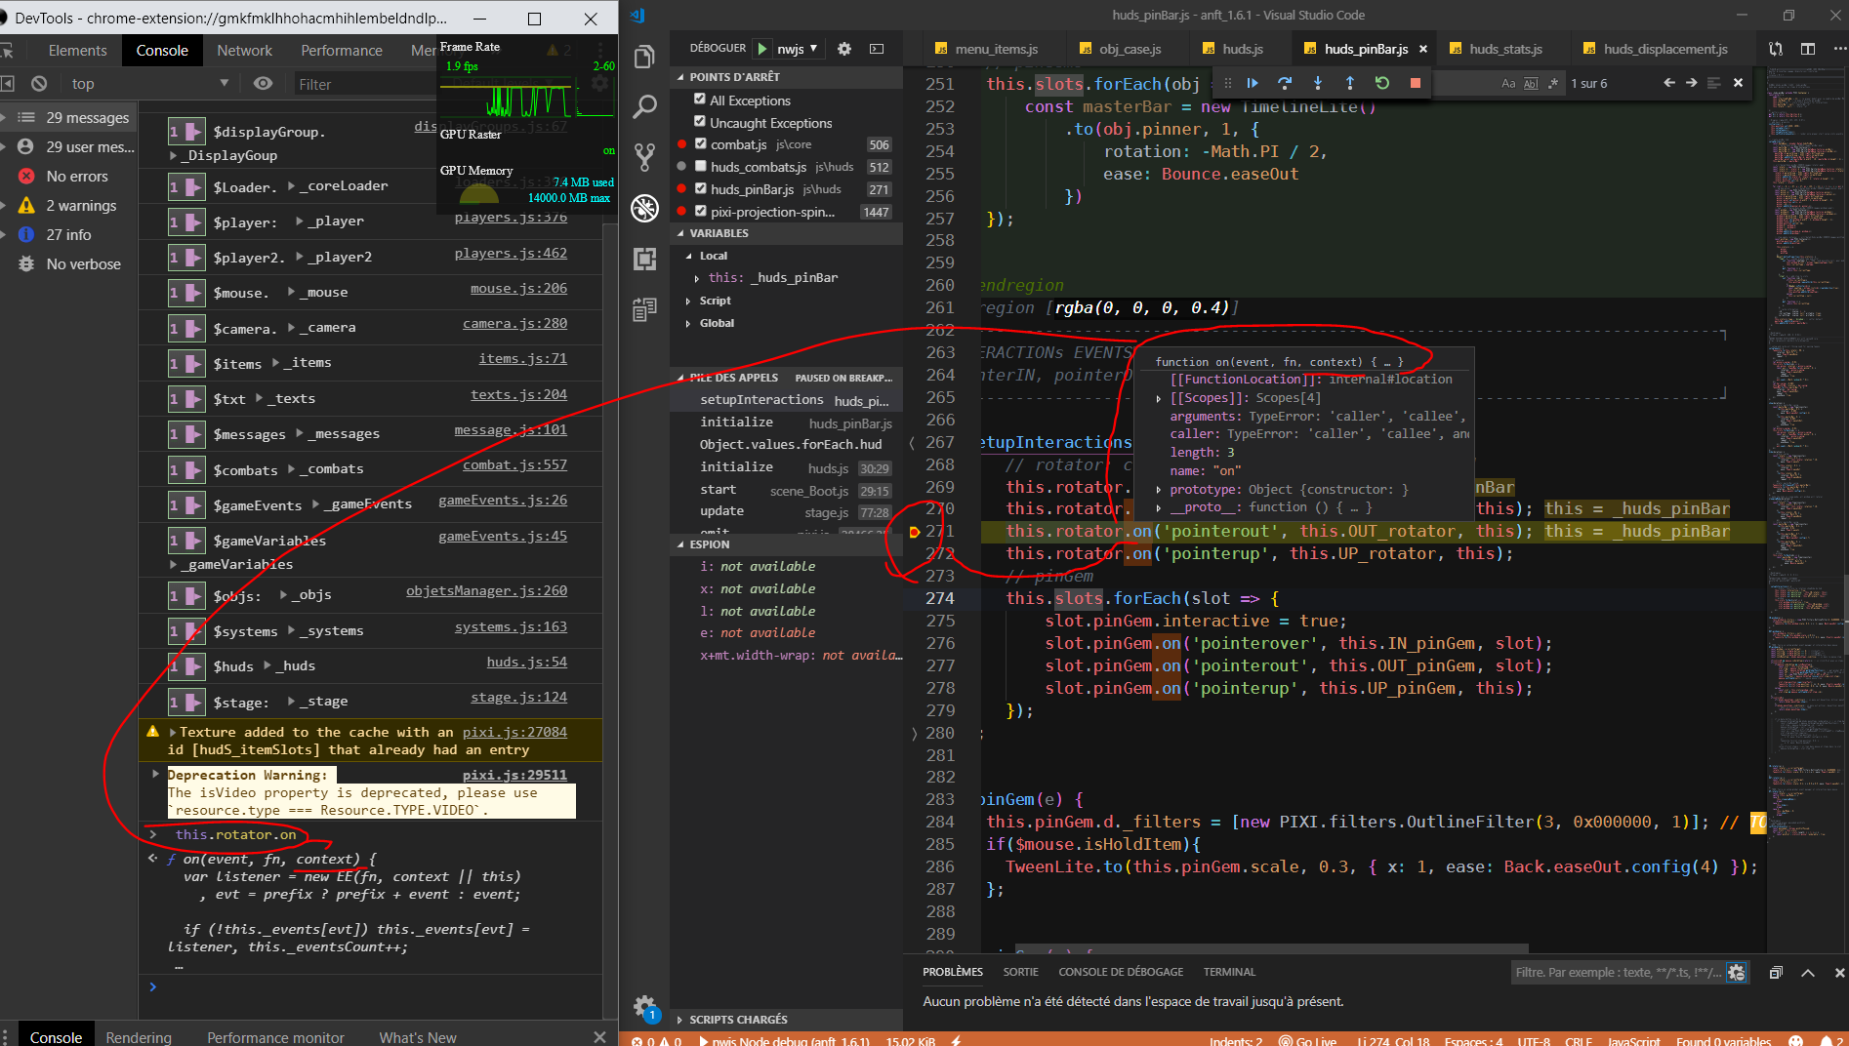Toggle the Uncaught Exceptions checkbox
1849x1046 pixels.
point(699,122)
